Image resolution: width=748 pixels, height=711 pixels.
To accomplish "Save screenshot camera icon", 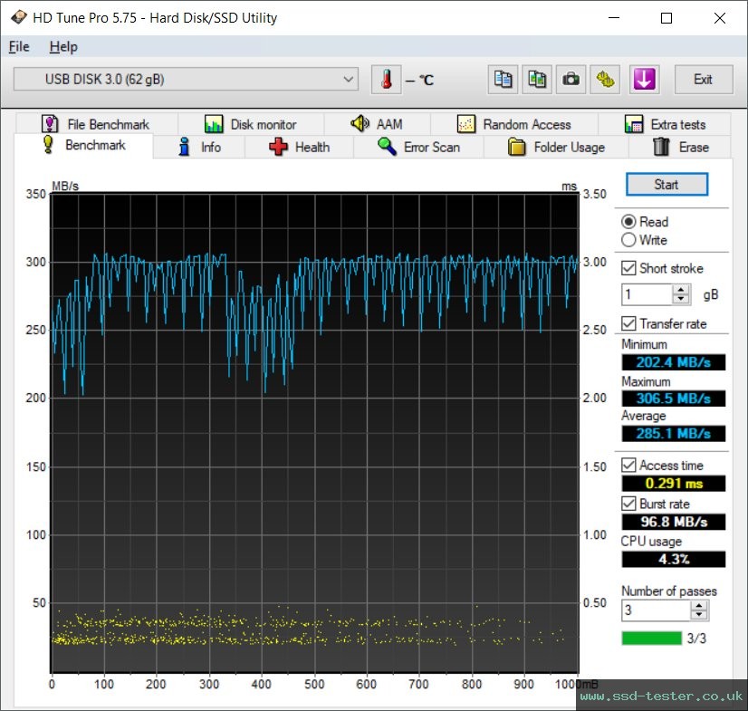I will tap(571, 79).
